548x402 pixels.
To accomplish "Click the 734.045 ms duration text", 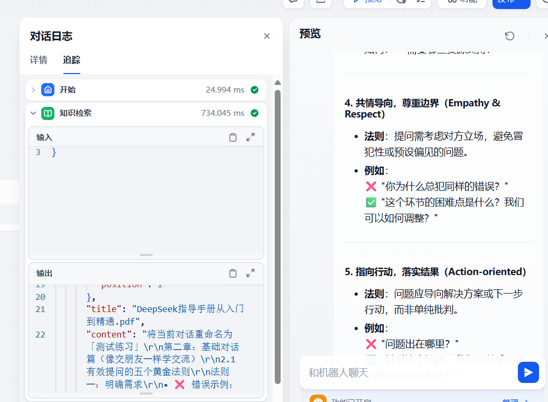I will (222, 113).
